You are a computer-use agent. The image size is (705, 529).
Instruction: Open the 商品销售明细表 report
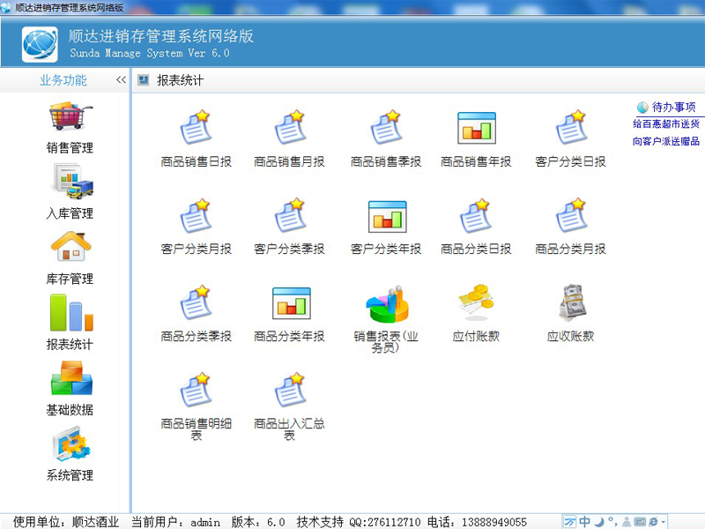tap(196, 391)
